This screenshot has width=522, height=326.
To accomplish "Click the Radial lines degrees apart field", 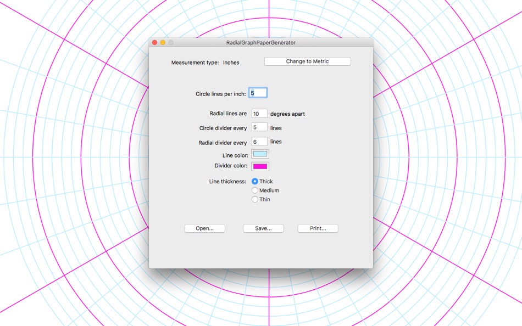I will click(x=259, y=114).
